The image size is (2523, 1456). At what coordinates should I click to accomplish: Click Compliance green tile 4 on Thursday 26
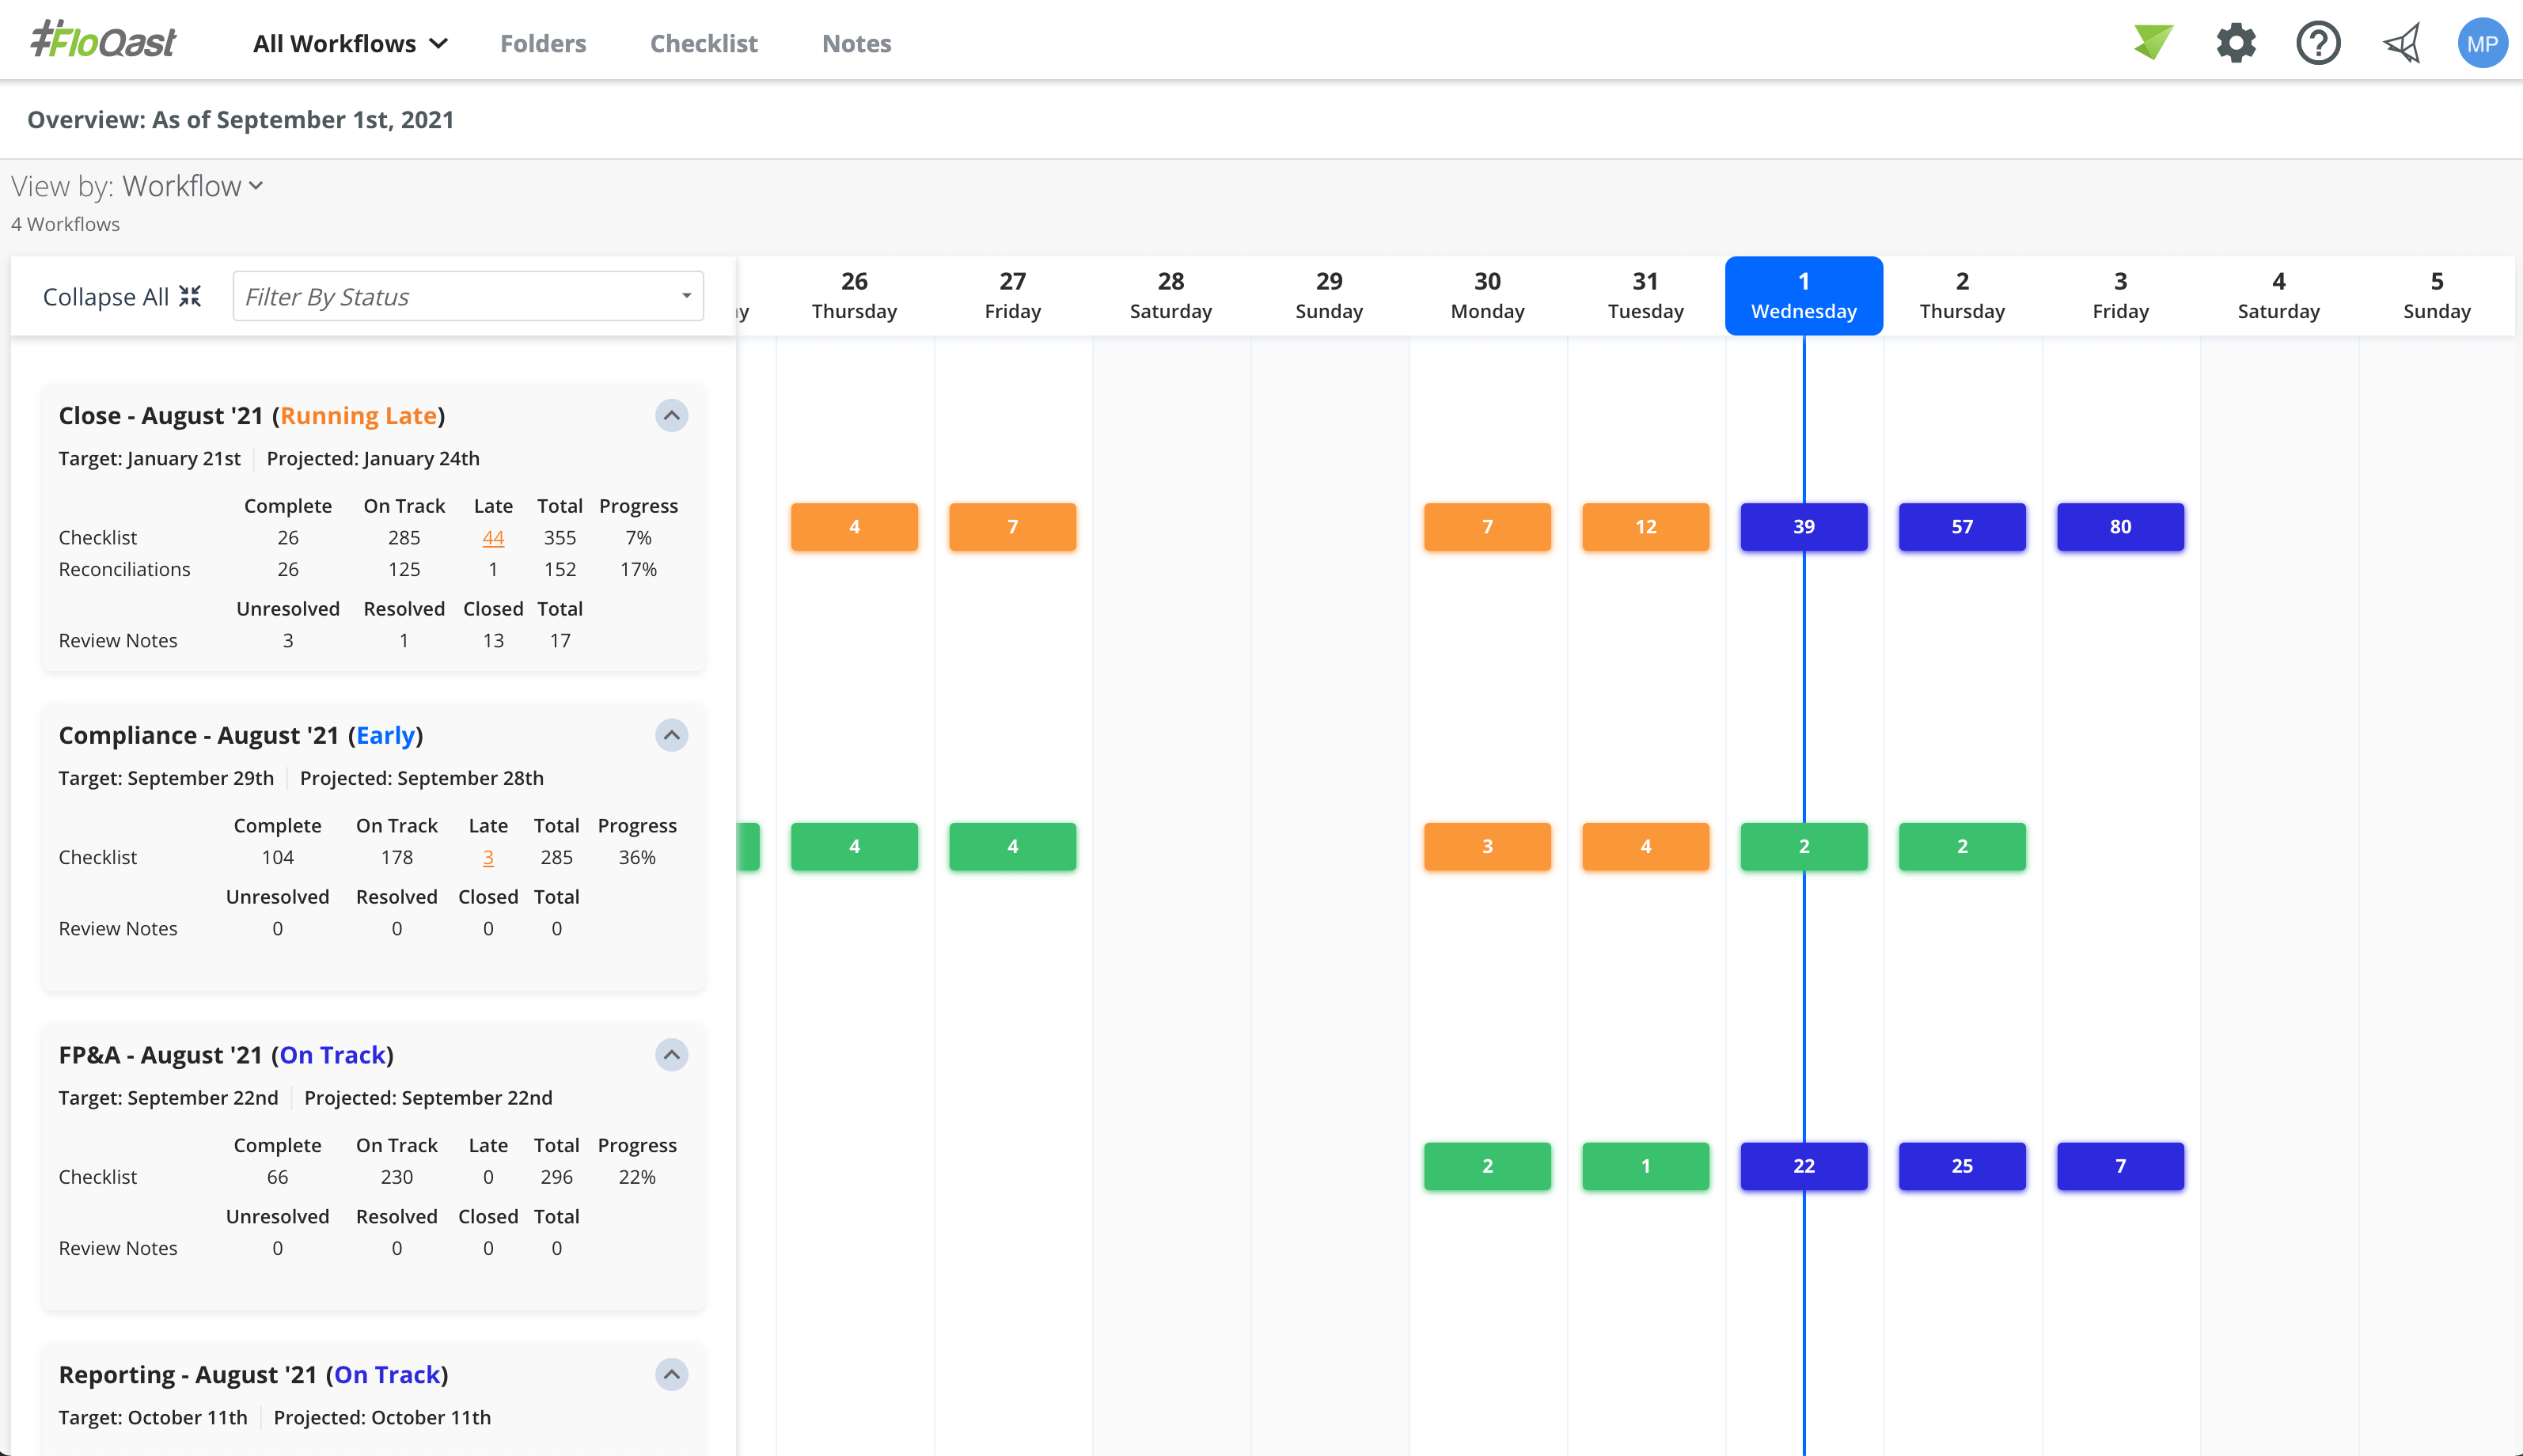point(854,847)
